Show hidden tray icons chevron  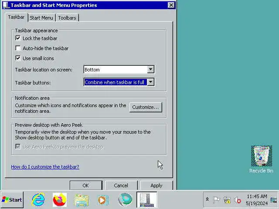point(207,199)
